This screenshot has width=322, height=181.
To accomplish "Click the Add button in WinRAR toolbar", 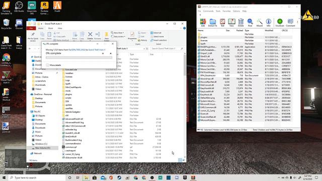I will click(x=203, y=23).
